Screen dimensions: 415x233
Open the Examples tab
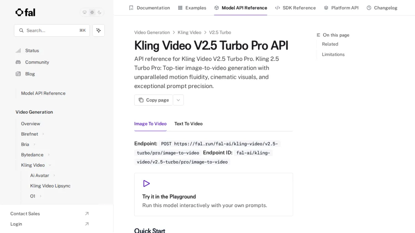click(x=192, y=8)
